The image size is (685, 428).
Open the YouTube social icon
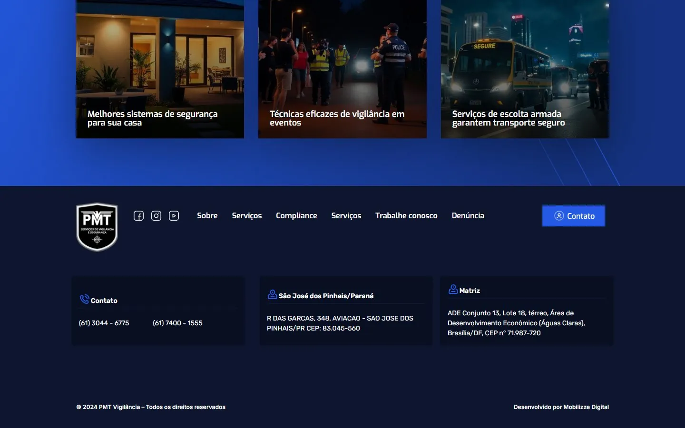click(x=174, y=216)
